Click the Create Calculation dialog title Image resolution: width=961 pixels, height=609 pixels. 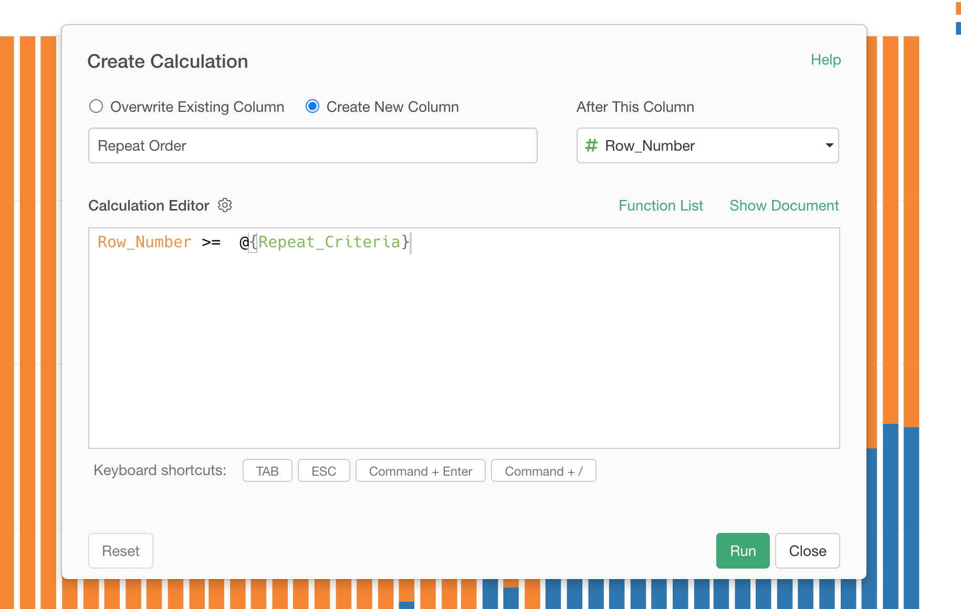[x=168, y=61]
